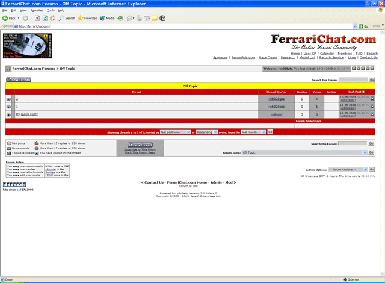Refresh the page using the Refresh icon
Viewport: 385px width, 283px height.
[x=45, y=18]
